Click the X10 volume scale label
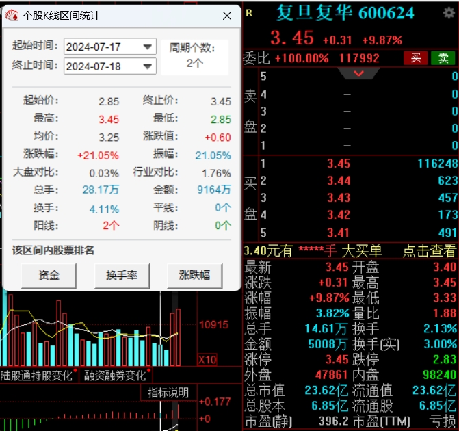 (207, 360)
